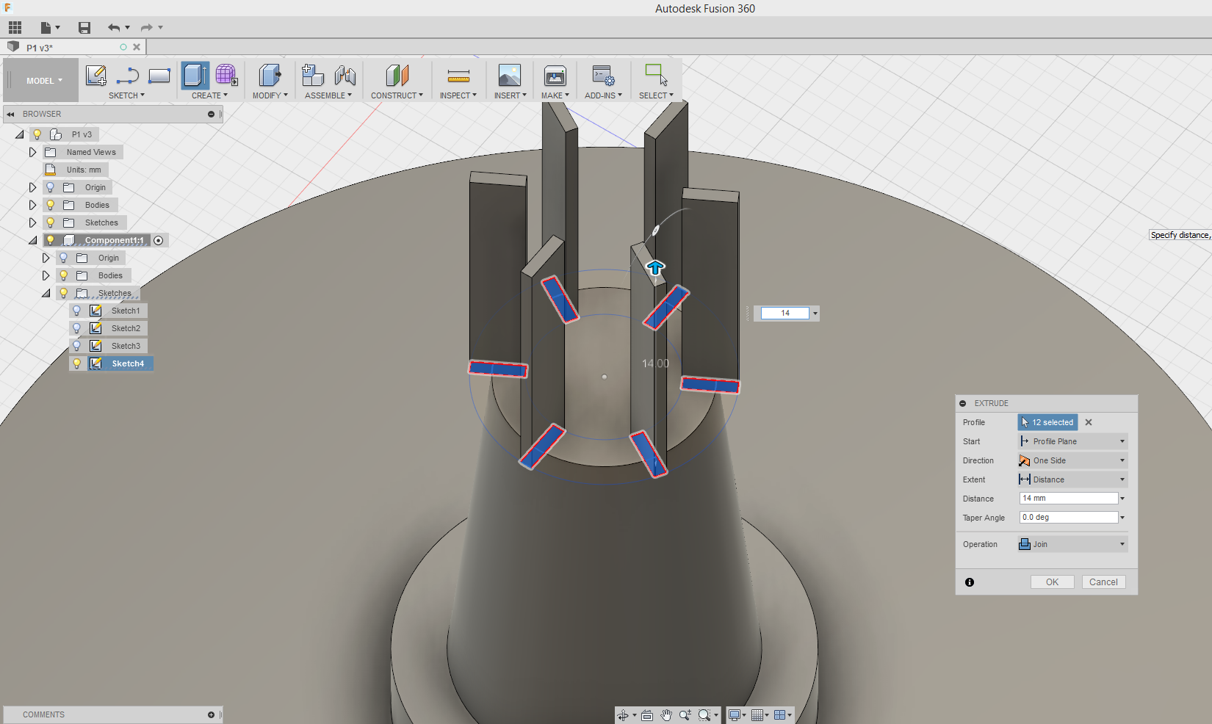Toggle visibility of Sketch2

tap(76, 328)
